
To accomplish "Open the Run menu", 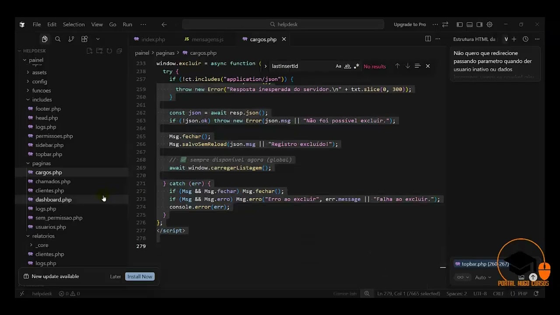I will (x=127, y=24).
